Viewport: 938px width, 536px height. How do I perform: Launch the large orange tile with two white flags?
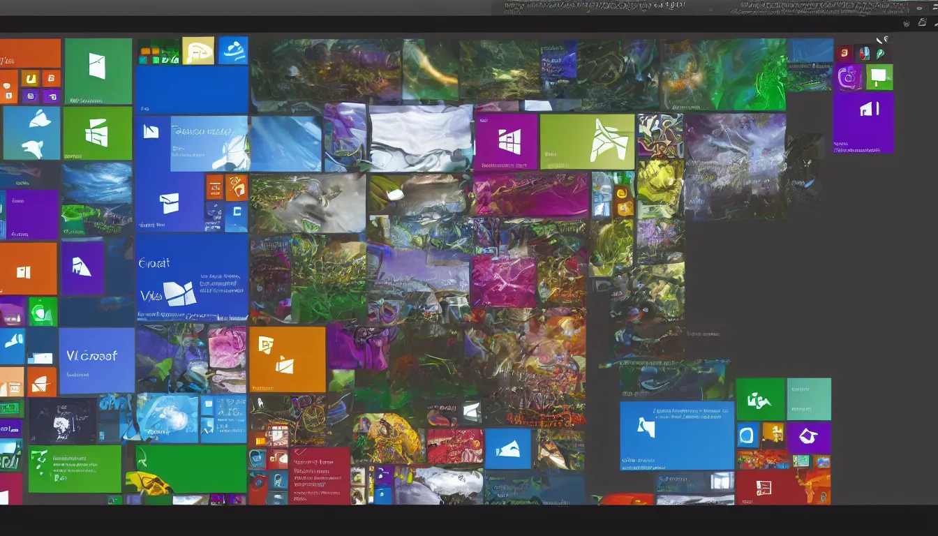[288, 359]
